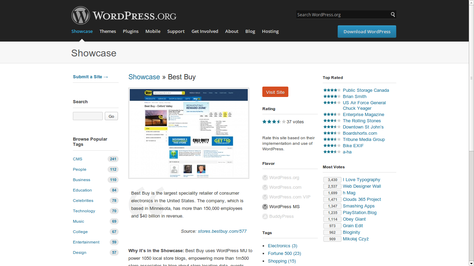Click the WordPress MS flavor icon

pyautogui.click(x=265, y=207)
